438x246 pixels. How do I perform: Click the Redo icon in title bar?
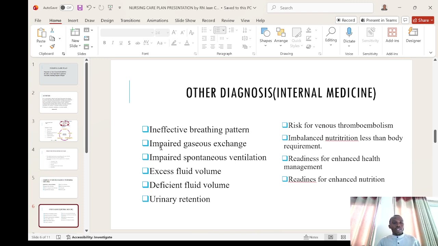[x=101, y=8]
